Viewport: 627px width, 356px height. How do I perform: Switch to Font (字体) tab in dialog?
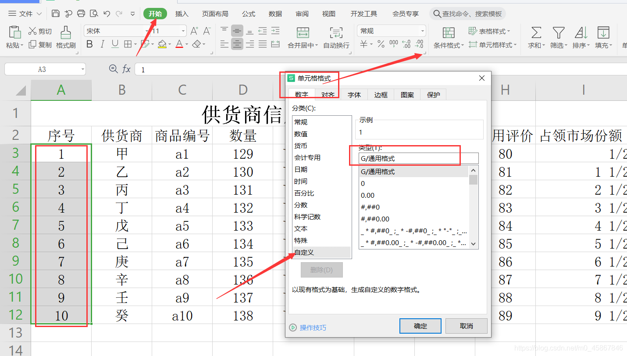pos(354,95)
